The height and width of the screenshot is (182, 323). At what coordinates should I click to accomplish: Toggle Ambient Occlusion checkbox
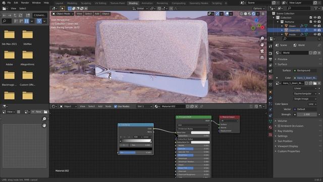(x=279, y=126)
